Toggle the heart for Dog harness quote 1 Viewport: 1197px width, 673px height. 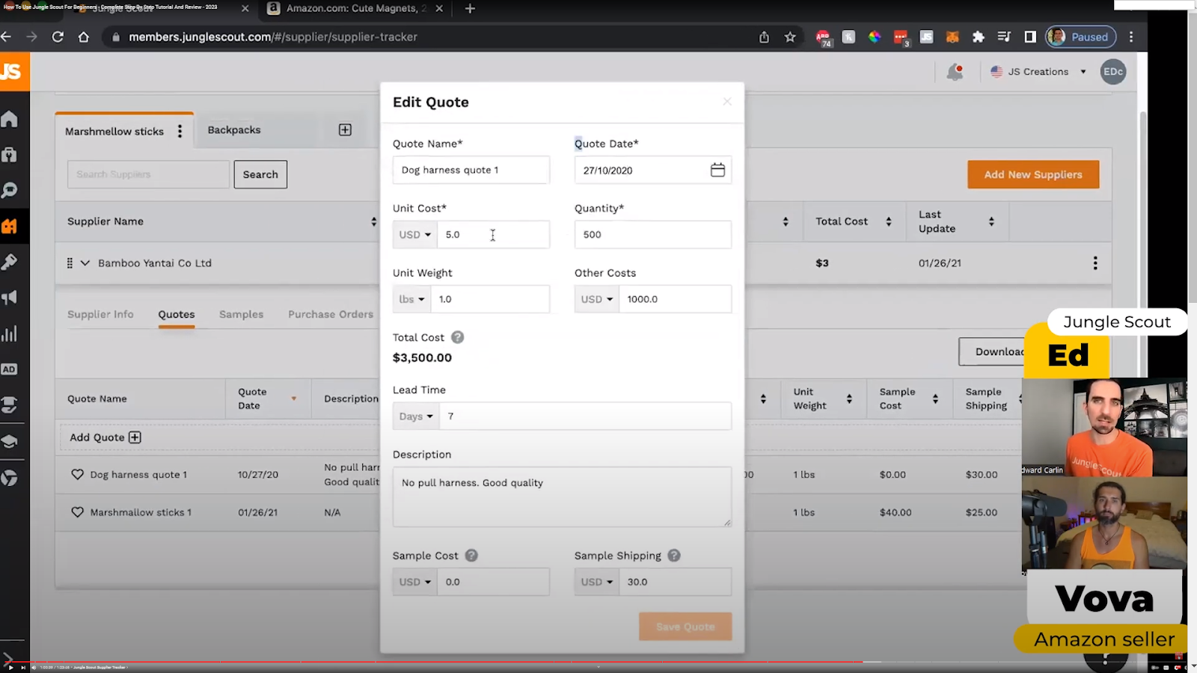(77, 474)
